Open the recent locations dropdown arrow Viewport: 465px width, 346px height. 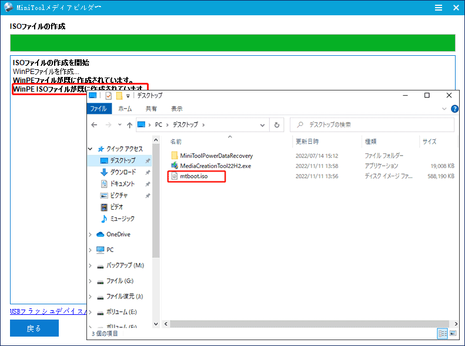pyautogui.click(x=120, y=125)
